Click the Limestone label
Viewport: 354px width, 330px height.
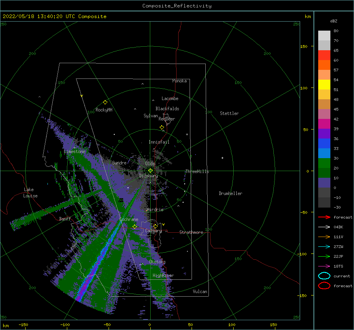[74, 151]
